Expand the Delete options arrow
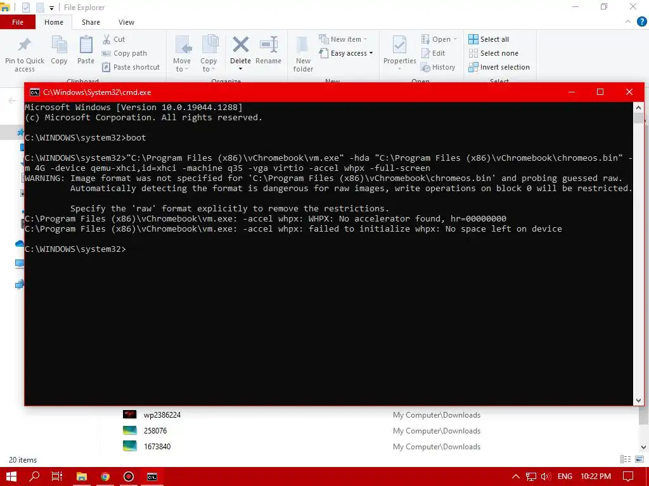The height and width of the screenshot is (486, 649). pyautogui.click(x=240, y=69)
